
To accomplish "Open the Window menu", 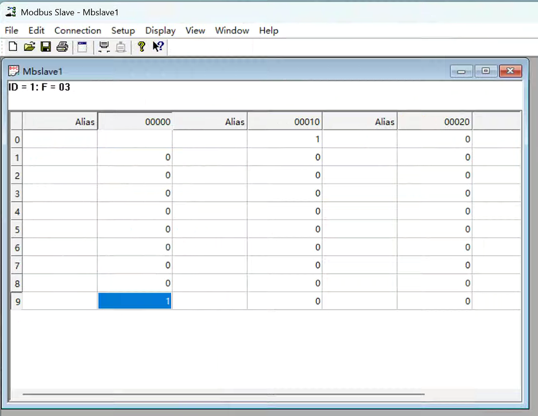I will [x=232, y=30].
